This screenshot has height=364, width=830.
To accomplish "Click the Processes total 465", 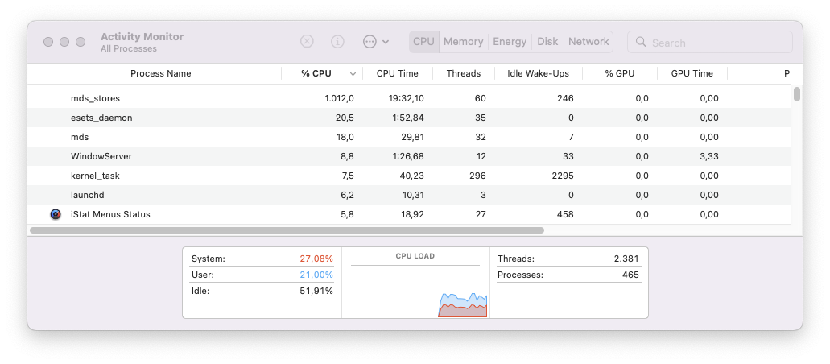I will click(630, 275).
